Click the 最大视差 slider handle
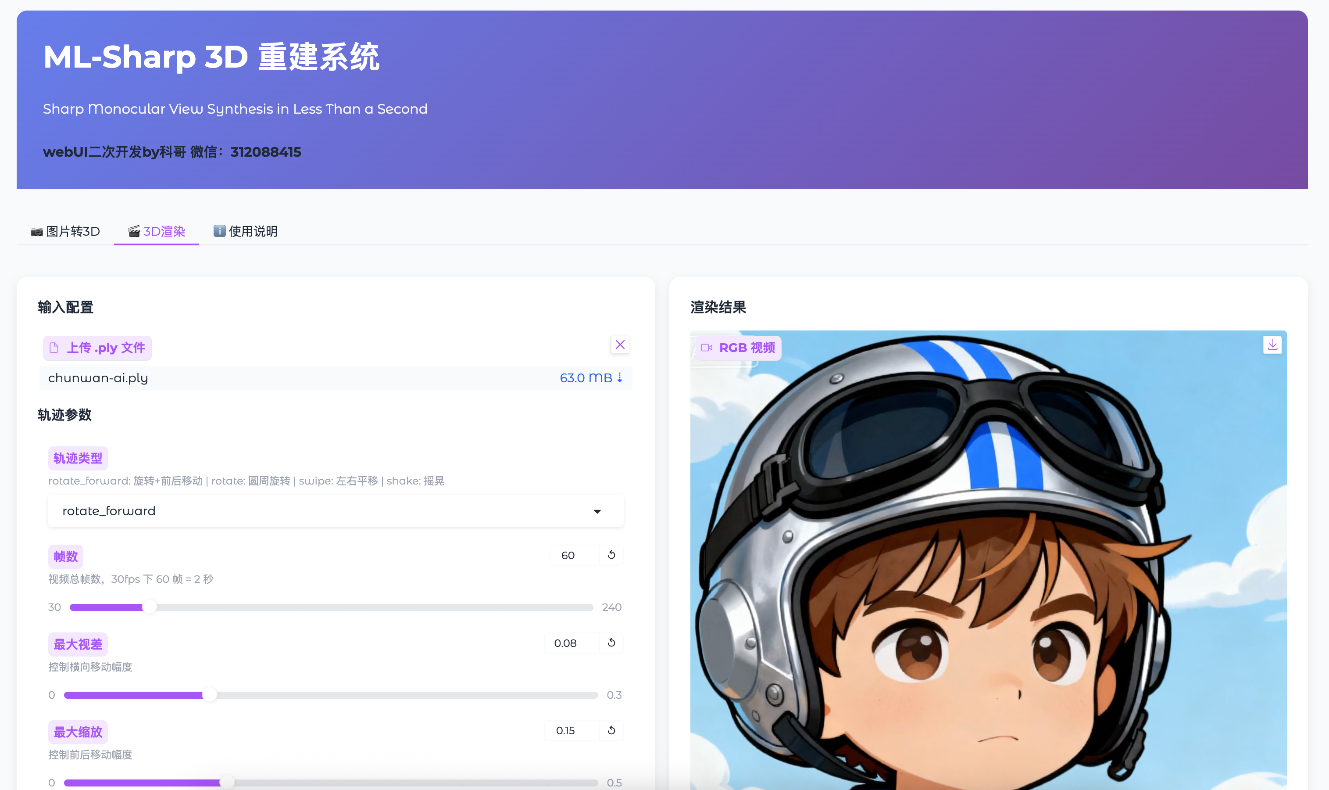The width and height of the screenshot is (1329, 790). 210,695
